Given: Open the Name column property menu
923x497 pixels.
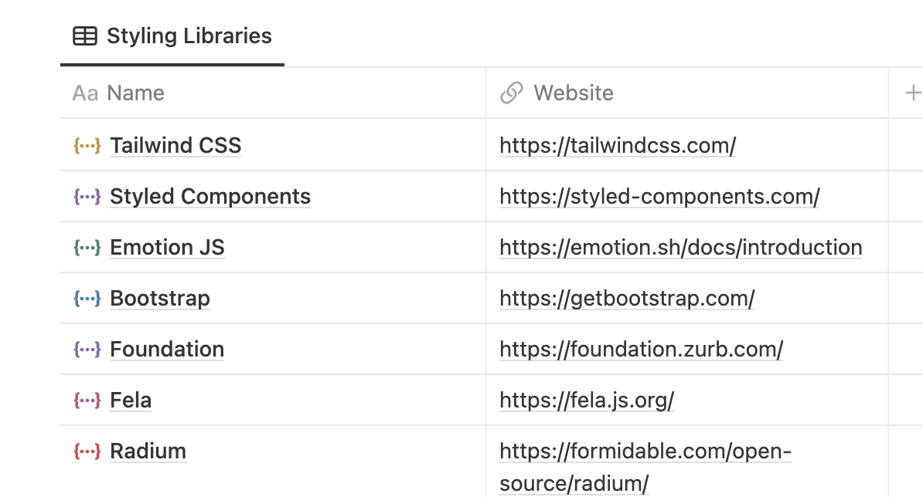Looking at the screenshot, I should click(136, 93).
